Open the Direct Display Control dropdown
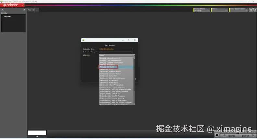The image size is (257, 139). click(239, 10)
